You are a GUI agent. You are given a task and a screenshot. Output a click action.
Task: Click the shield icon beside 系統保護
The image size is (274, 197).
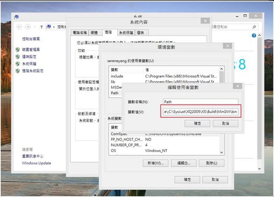pyautogui.click(x=17, y=64)
